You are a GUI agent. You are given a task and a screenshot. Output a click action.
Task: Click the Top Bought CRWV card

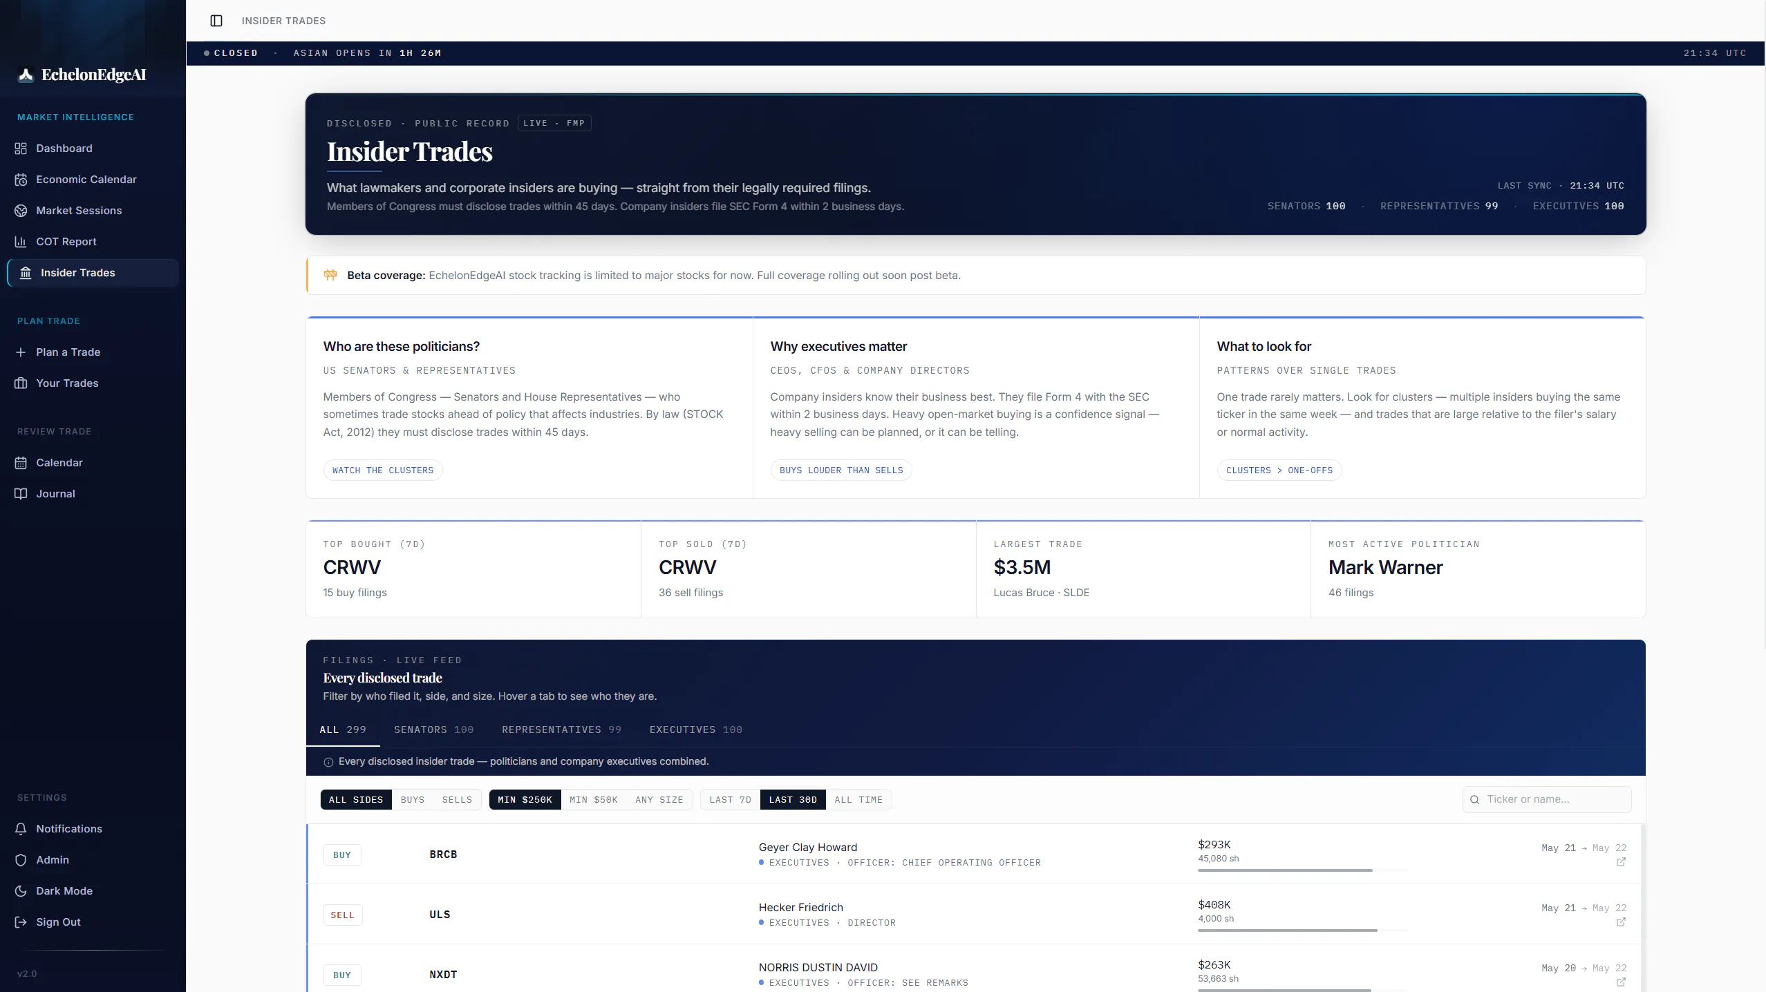(473, 569)
